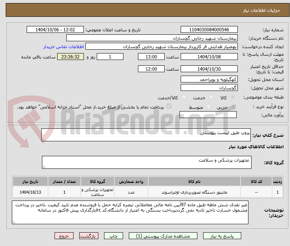Click the مانیتور دستگاه تصویربرداری اولتراسوند cell

click(194, 192)
